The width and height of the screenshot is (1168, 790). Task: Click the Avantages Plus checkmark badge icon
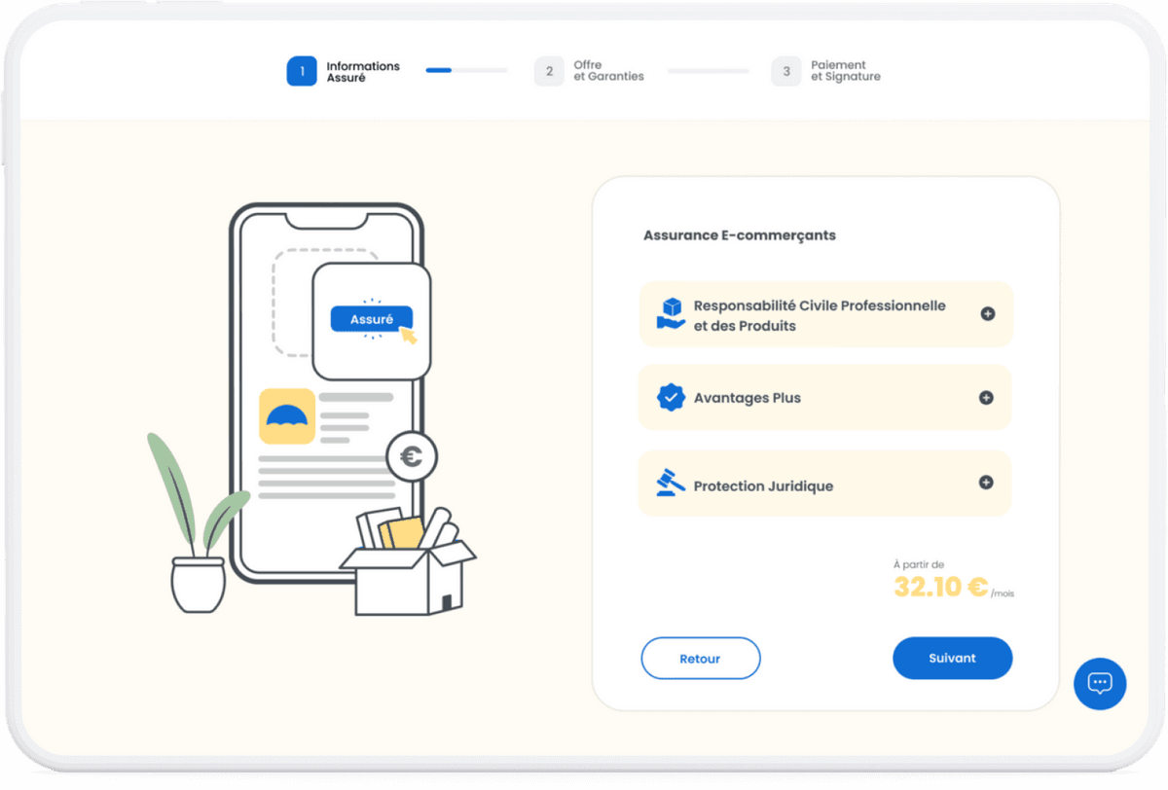click(671, 398)
